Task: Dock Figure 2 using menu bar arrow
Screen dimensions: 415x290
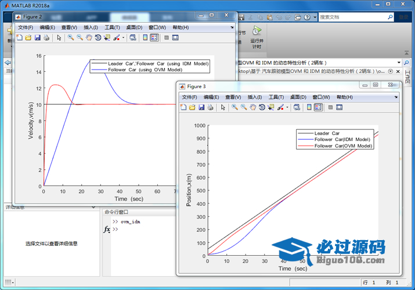Action: click(232, 27)
